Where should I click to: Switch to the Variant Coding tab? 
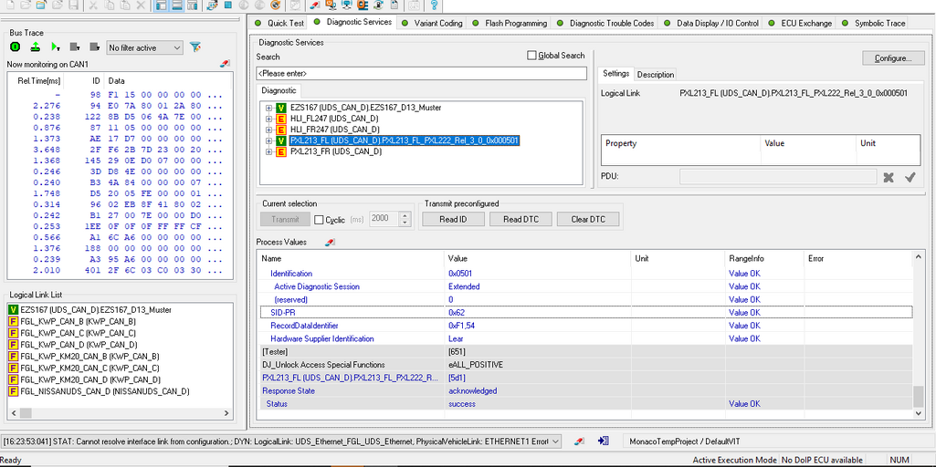coord(437,23)
